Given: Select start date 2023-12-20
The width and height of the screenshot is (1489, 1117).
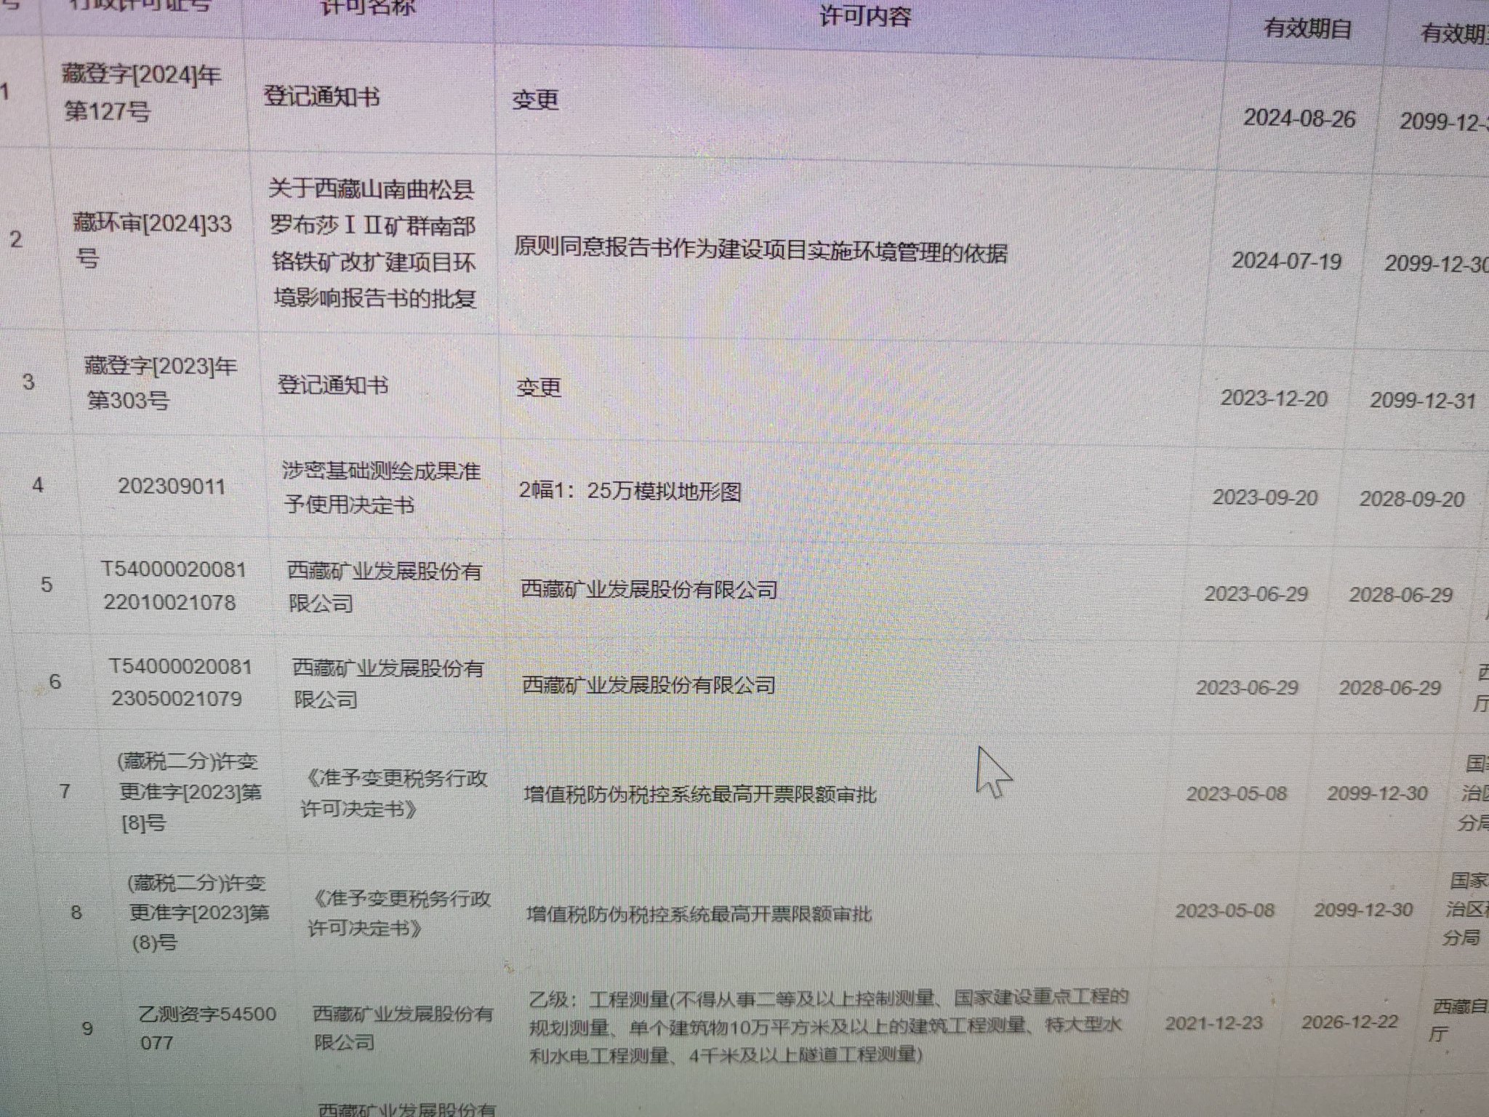Looking at the screenshot, I should coord(1274,398).
